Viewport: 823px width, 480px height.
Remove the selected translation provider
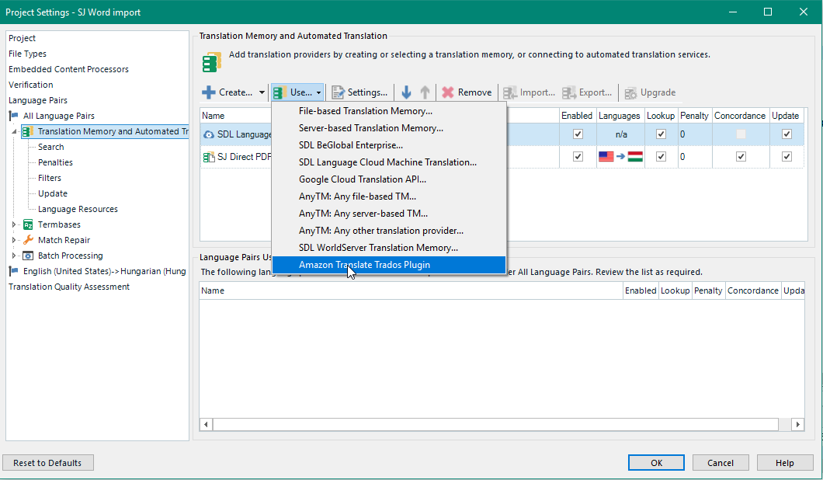467,92
